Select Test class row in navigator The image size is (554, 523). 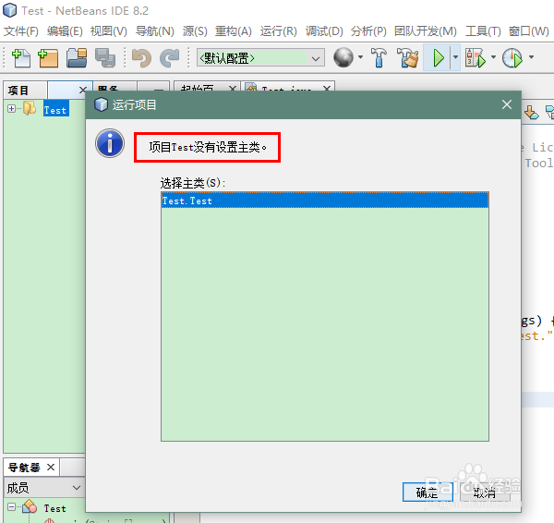tap(55, 508)
